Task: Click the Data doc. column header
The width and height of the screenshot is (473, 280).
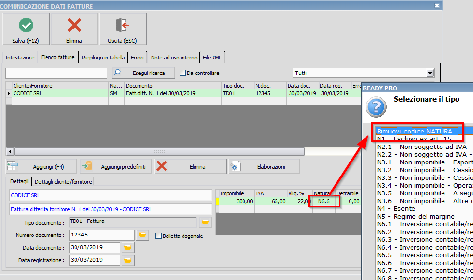Action: [302, 86]
